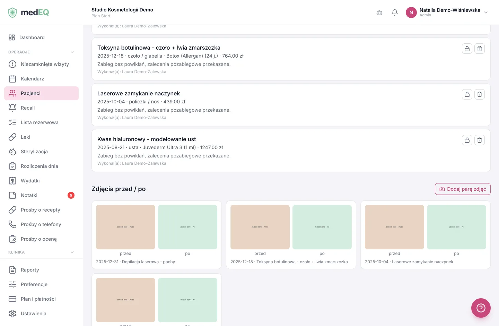The height and width of the screenshot is (326, 499).
Task: Click the Niezamknięte wizyty alert icon
Action: click(x=12, y=64)
